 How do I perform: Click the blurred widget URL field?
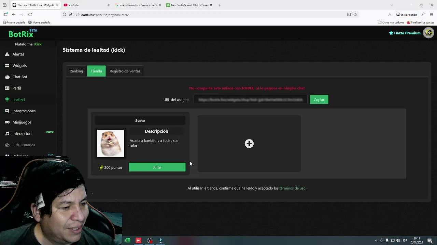(250, 100)
